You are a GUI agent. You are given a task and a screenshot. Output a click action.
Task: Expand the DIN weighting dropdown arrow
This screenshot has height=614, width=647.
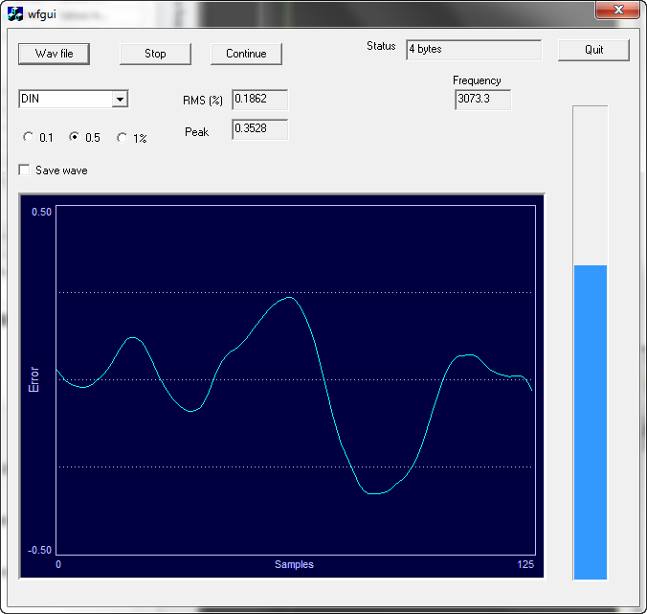click(x=120, y=99)
